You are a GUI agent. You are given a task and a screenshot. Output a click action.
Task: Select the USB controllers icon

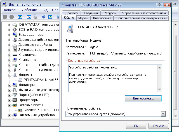tap(15, 70)
